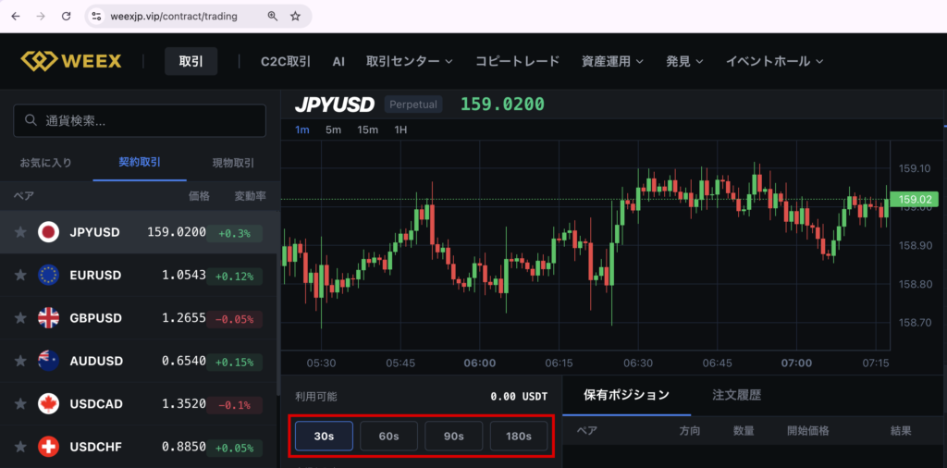The height and width of the screenshot is (468, 947).
Task: Bookmark page with the star icon
Action: (x=295, y=17)
